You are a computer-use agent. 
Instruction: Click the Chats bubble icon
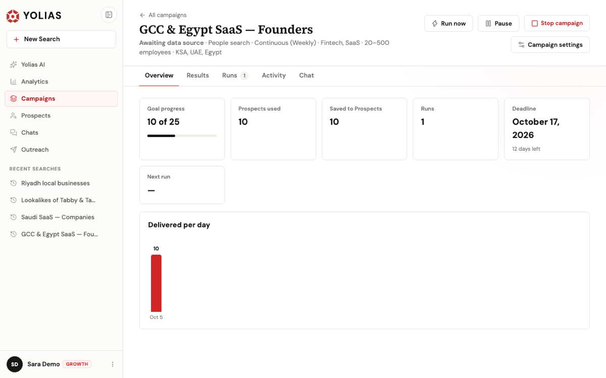point(14,133)
